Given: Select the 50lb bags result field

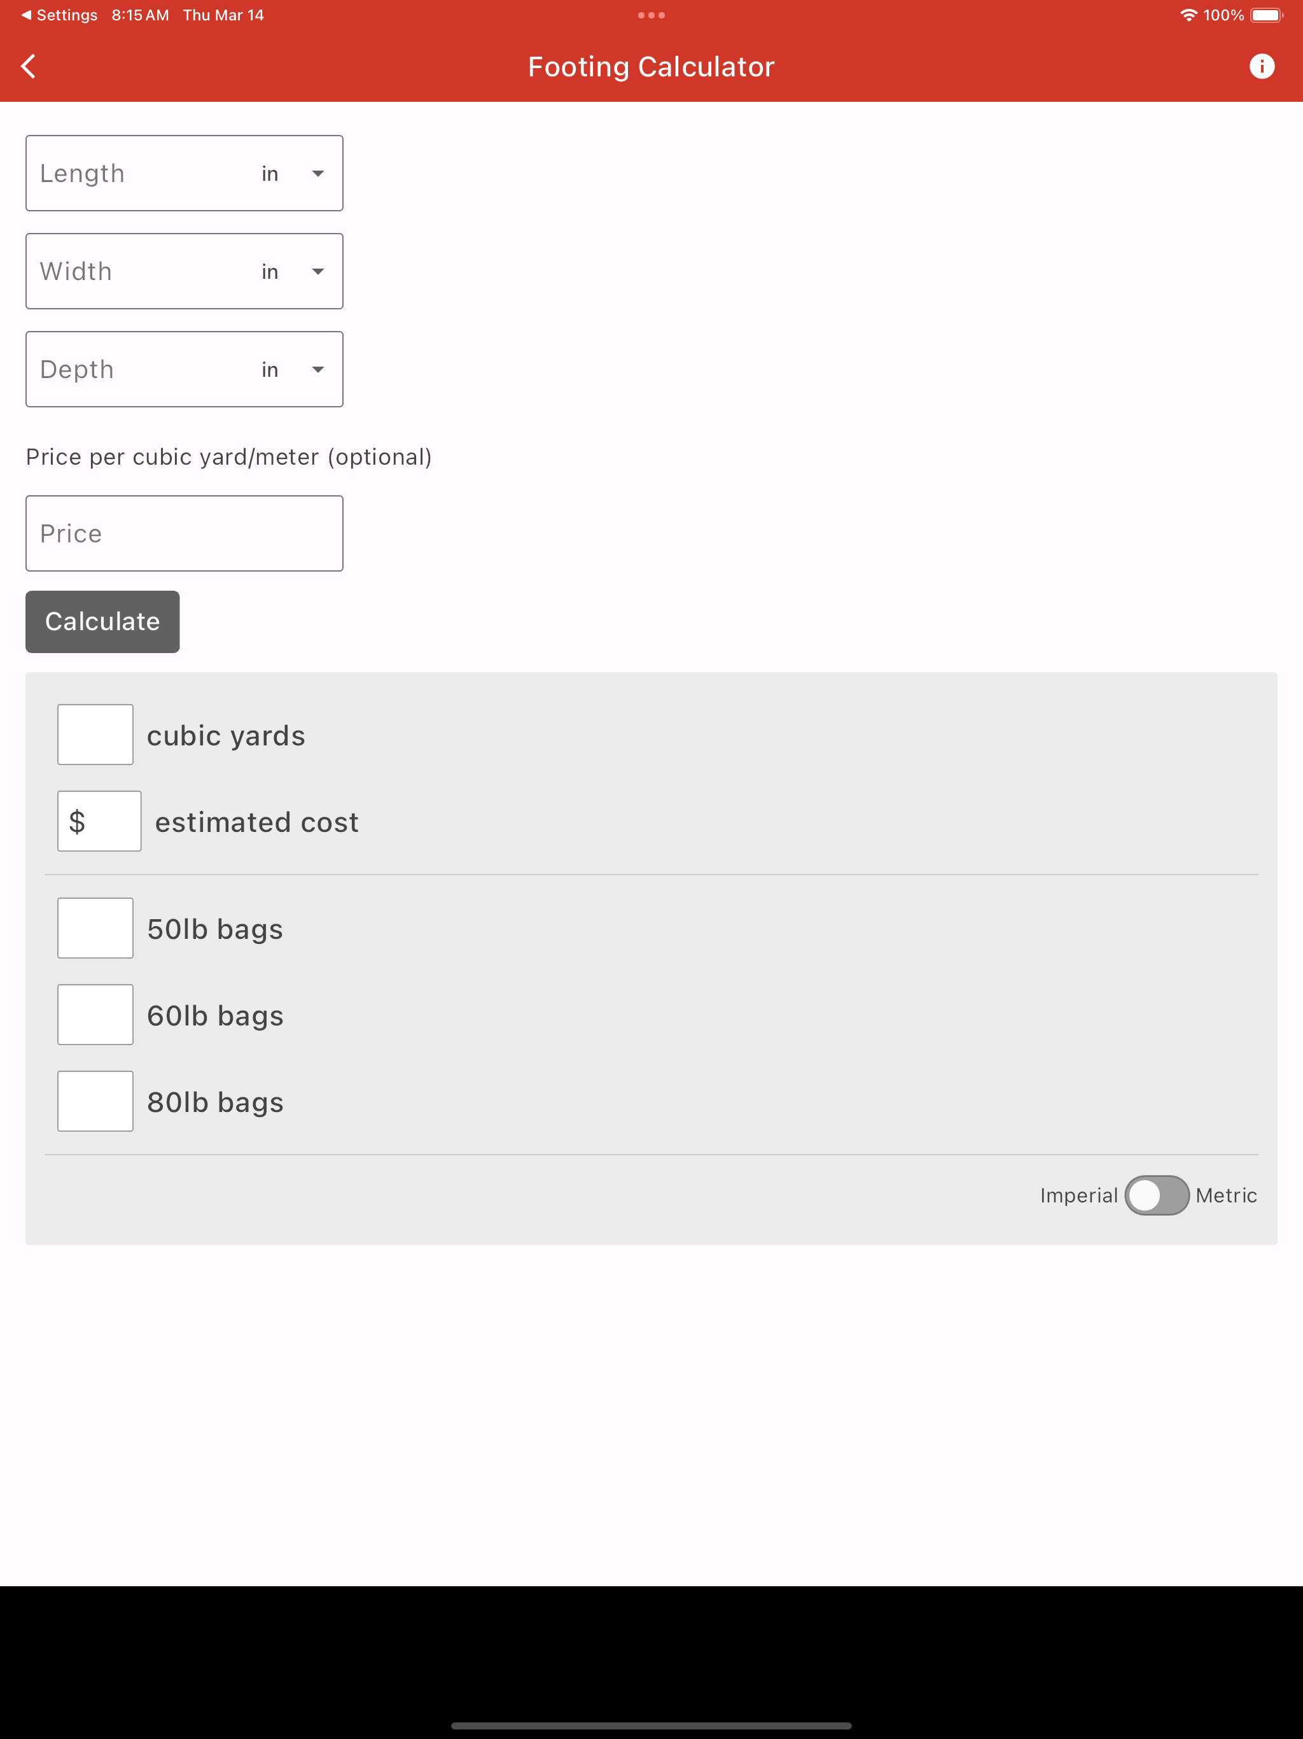Looking at the screenshot, I should (94, 927).
